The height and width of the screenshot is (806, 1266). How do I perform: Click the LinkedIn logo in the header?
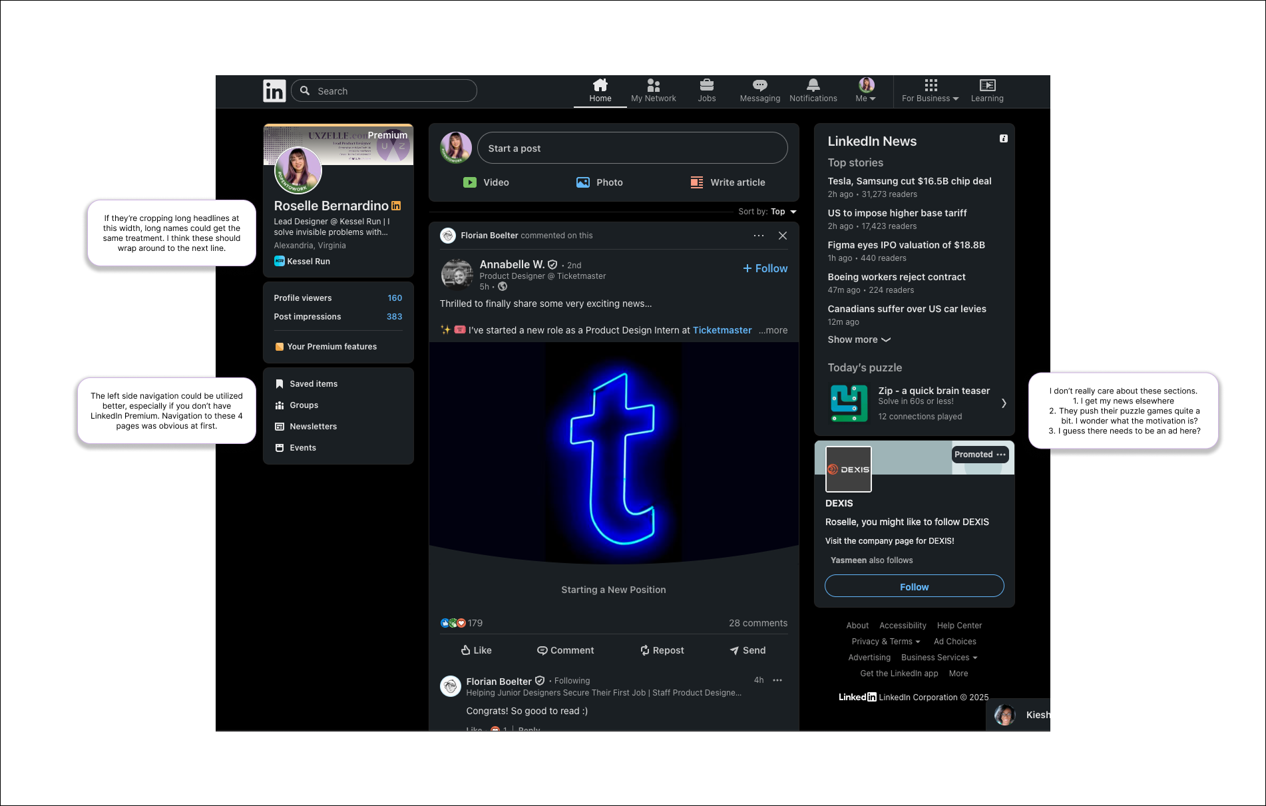[274, 91]
